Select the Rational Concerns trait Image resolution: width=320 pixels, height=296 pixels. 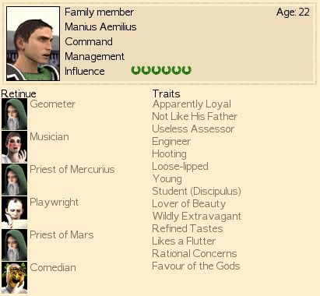[195, 253]
